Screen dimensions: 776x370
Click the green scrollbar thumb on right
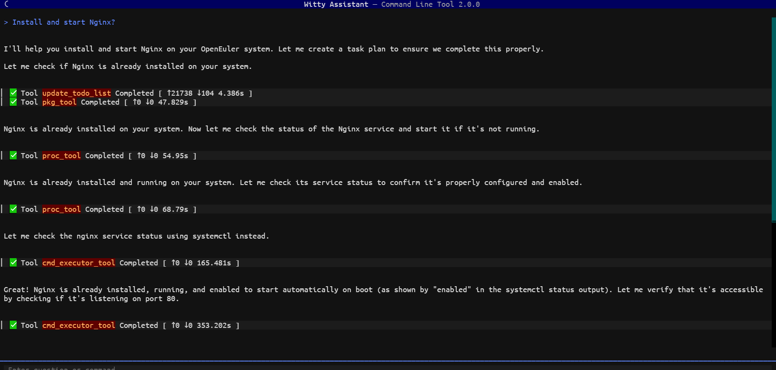773,120
